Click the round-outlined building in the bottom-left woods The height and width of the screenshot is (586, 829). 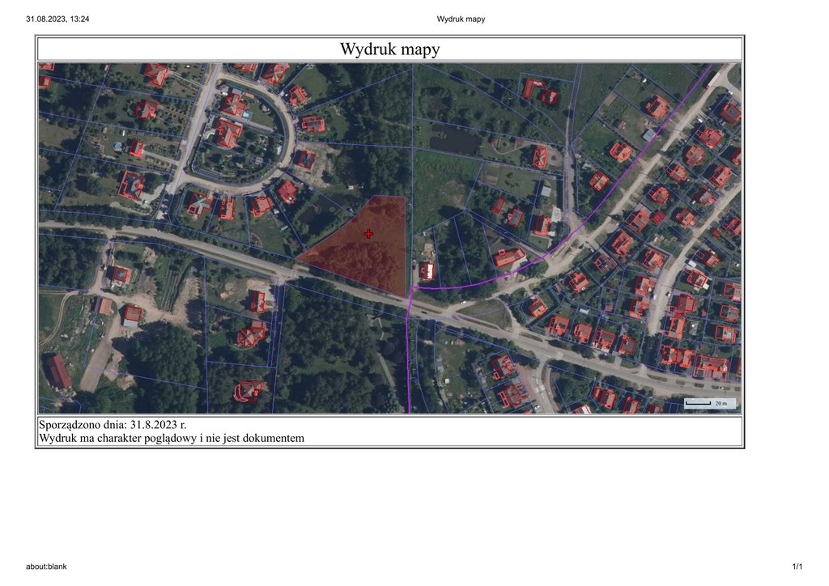pos(248,392)
